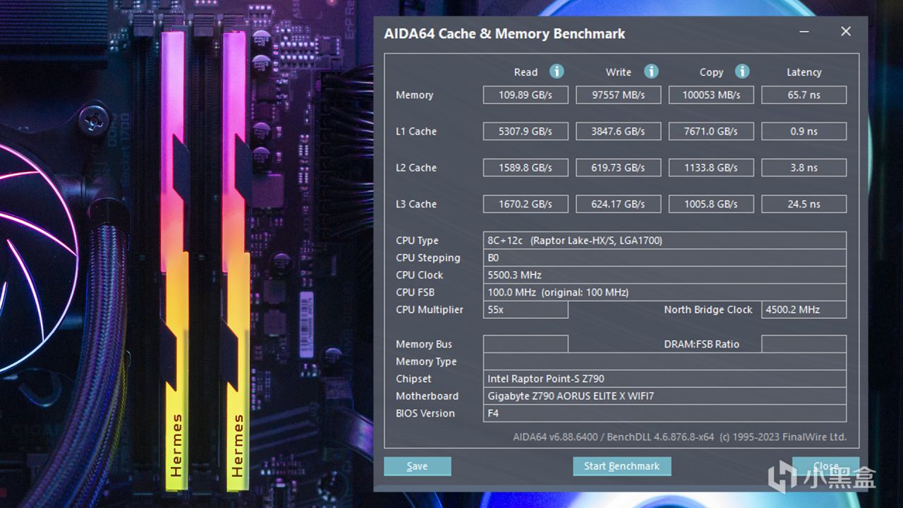Click the "Motherboard" label
The width and height of the screenshot is (903, 508).
pyautogui.click(x=427, y=396)
